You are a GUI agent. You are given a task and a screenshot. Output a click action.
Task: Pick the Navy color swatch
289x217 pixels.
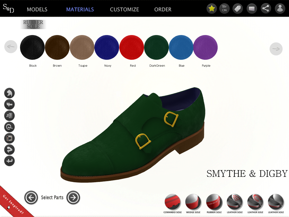(x=107, y=47)
